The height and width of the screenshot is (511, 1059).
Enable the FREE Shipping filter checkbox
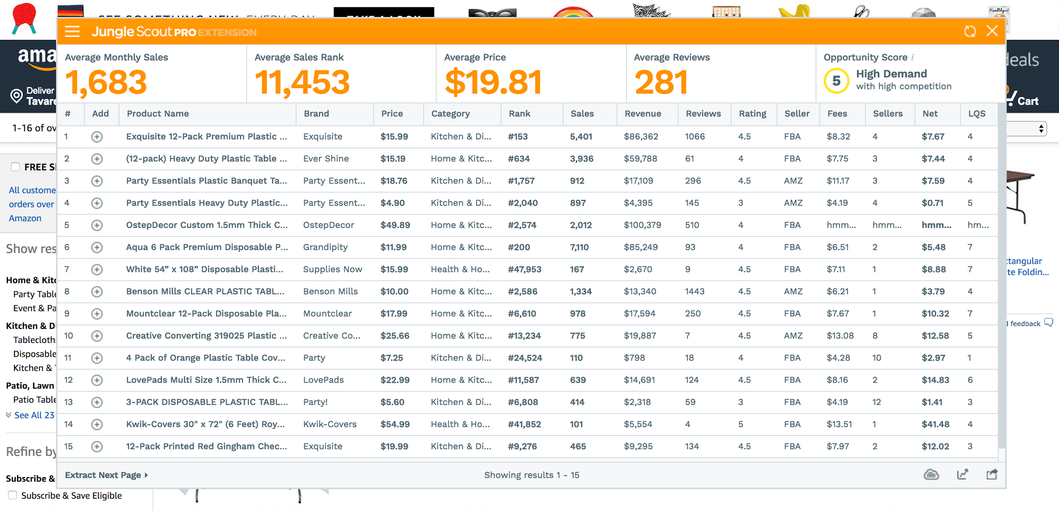15,167
